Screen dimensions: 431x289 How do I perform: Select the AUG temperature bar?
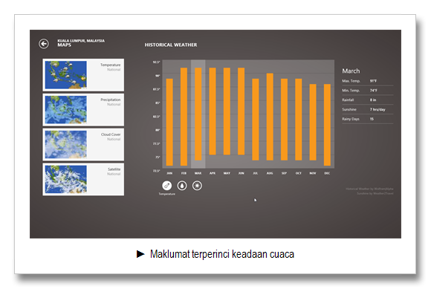pyautogui.click(x=270, y=117)
